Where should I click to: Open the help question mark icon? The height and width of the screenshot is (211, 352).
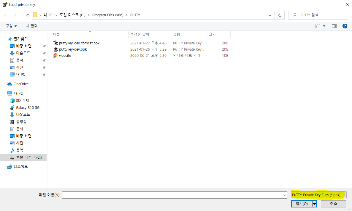point(345,26)
